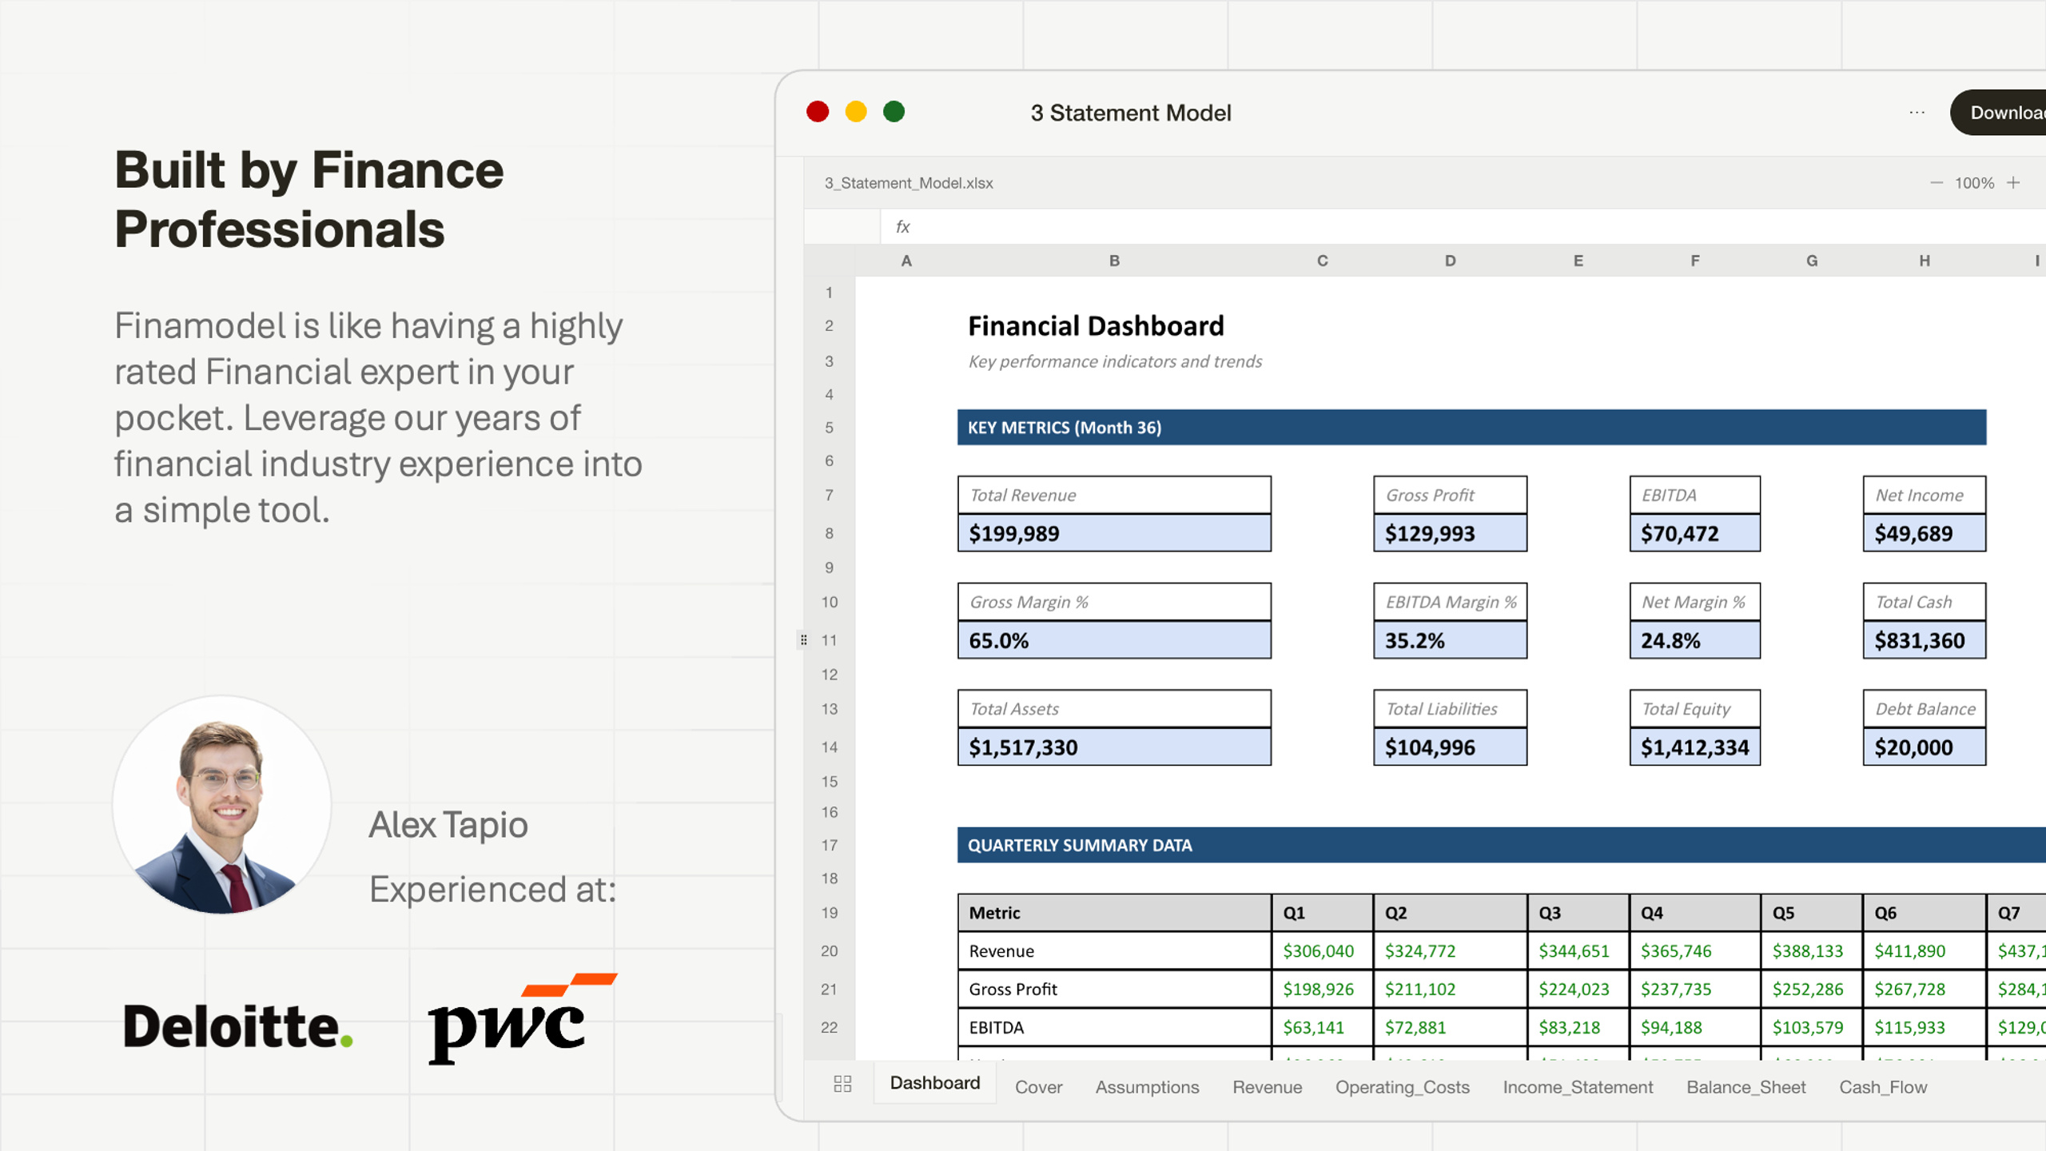Viewport: 2046px width, 1151px height.
Task: Click the zoom out minus icon
Action: (x=1936, y=183)
